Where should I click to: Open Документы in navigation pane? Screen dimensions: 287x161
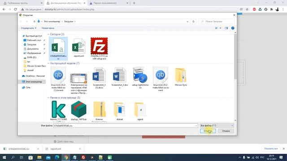click(x=33, y=49)
